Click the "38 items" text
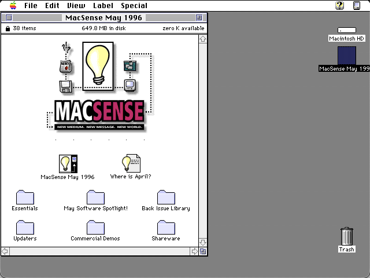The image size is (370, 278). (24, 28)
